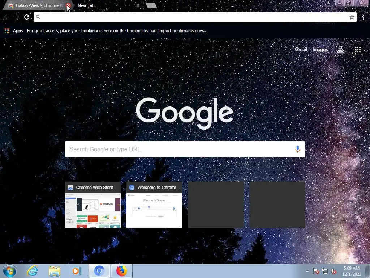Open the Apps shortcut icon in bookmarks bar

coord(7,31)
